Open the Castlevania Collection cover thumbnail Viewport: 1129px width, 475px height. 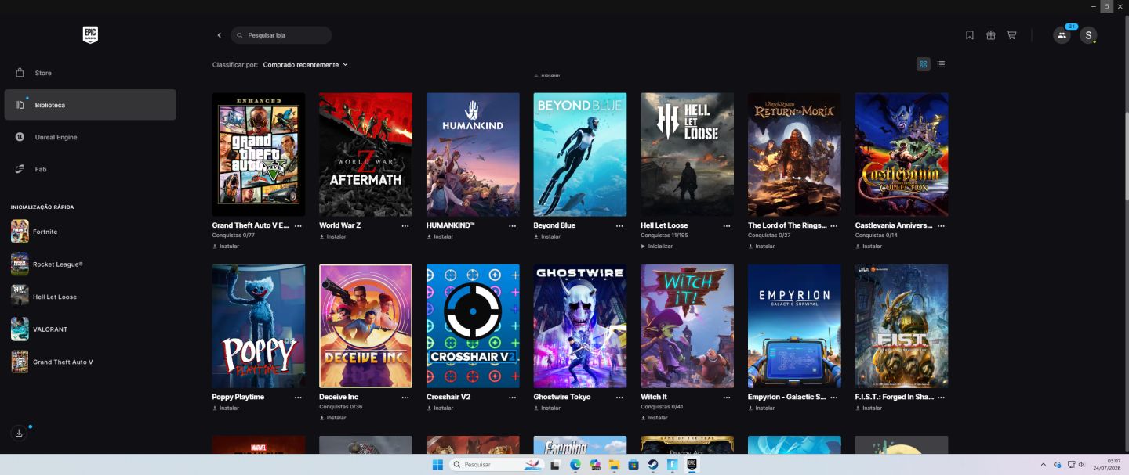point(902,155)
